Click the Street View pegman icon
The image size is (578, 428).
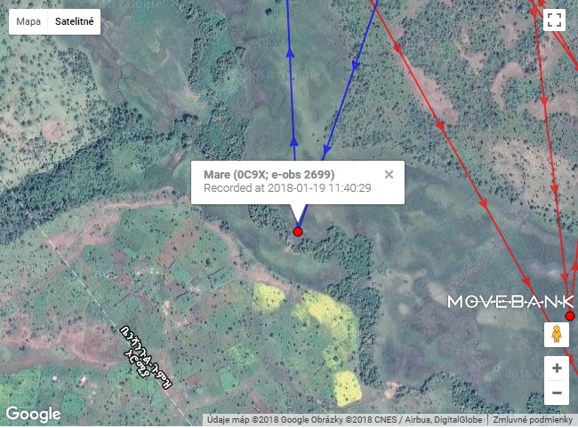point(557,335)
